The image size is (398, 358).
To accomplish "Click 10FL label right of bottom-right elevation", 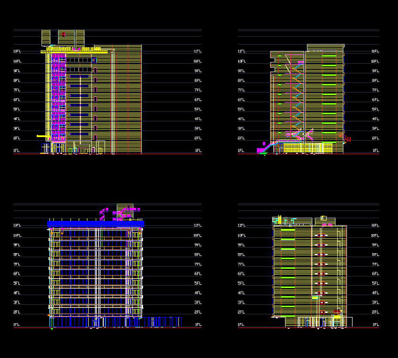I will pos(375,235).
